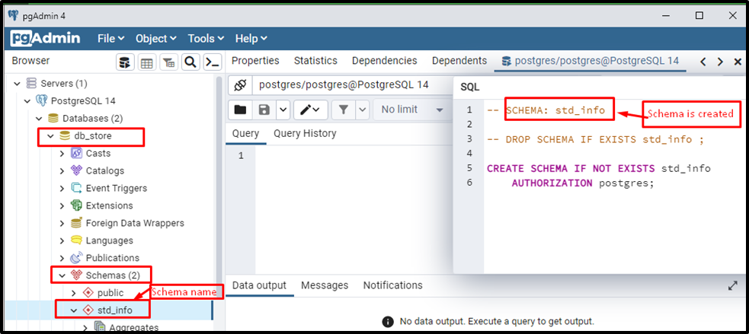Click the Open File folder icon
Screen dimensions: 749x334
pyautogui.click(x=240, y=110)
